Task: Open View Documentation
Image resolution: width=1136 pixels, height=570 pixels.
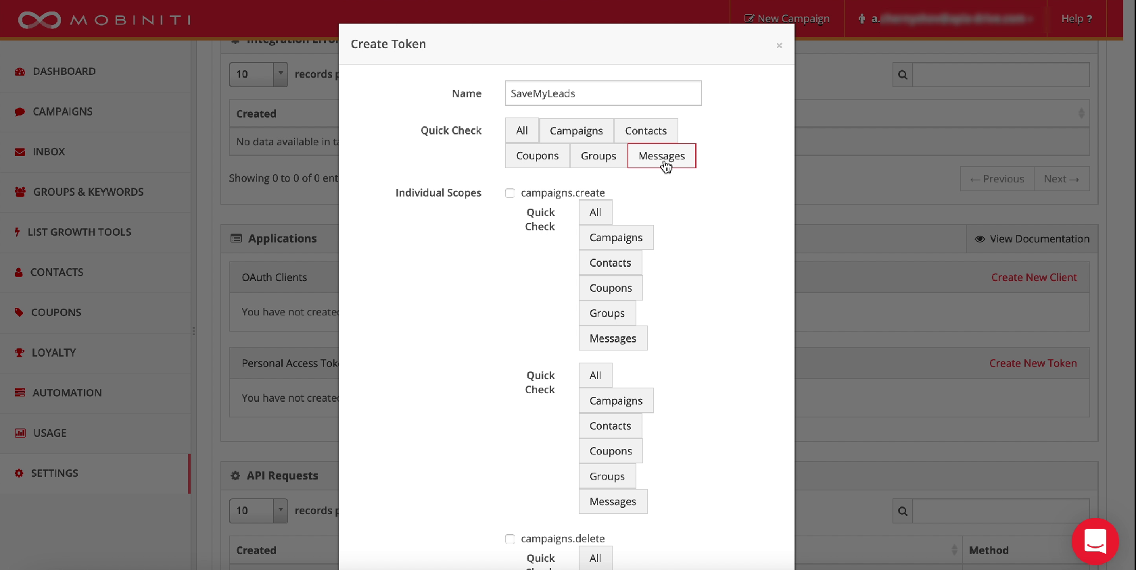Action: click(x=1033, y=239)
